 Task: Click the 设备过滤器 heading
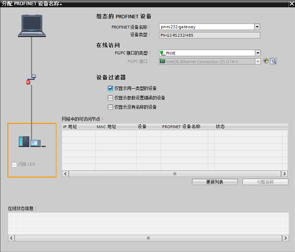click(111, 77)
